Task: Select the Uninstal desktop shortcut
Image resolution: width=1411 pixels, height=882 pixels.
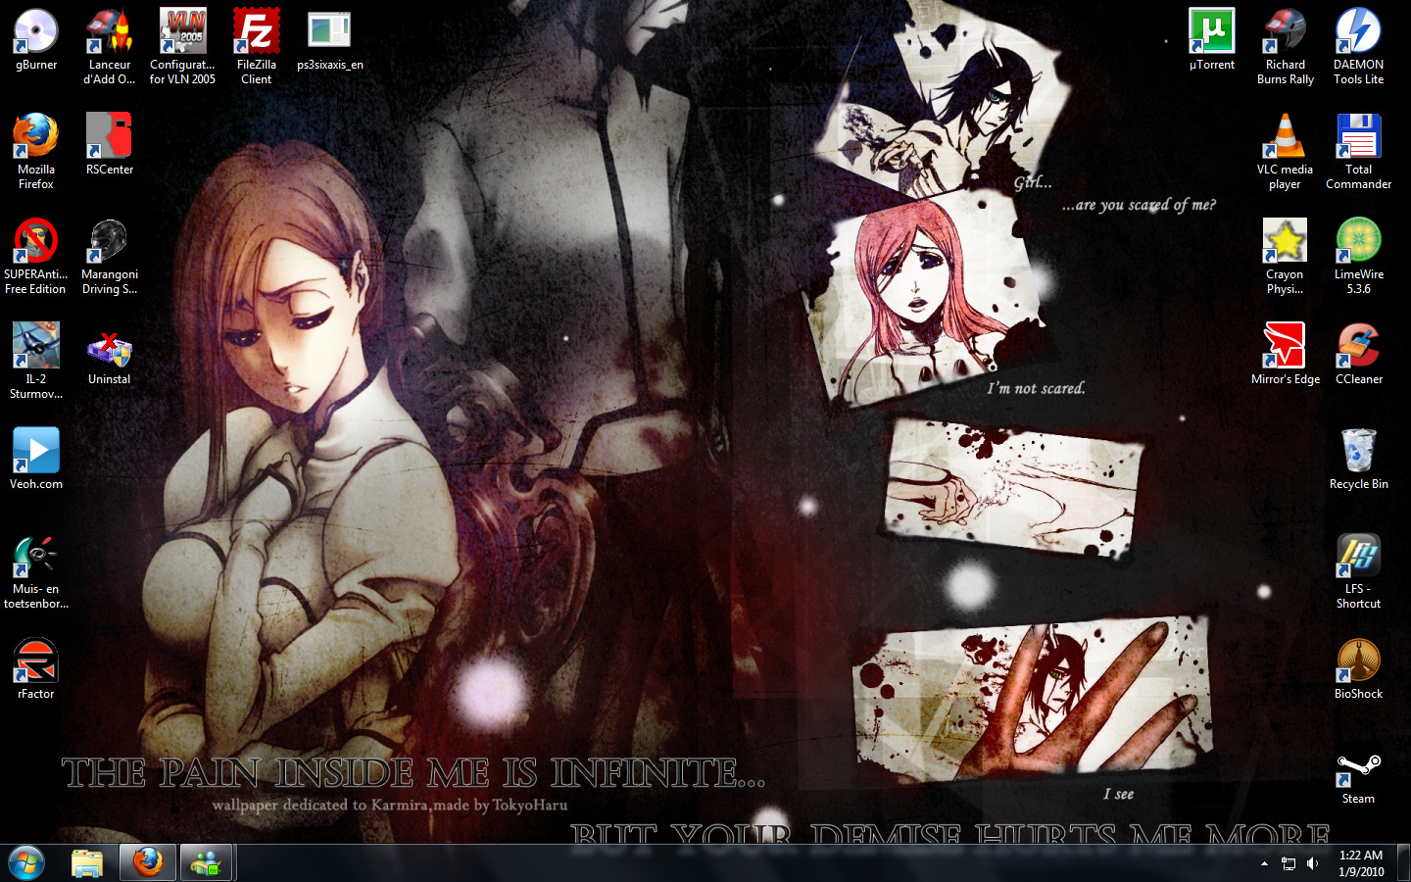Action: 110,357
